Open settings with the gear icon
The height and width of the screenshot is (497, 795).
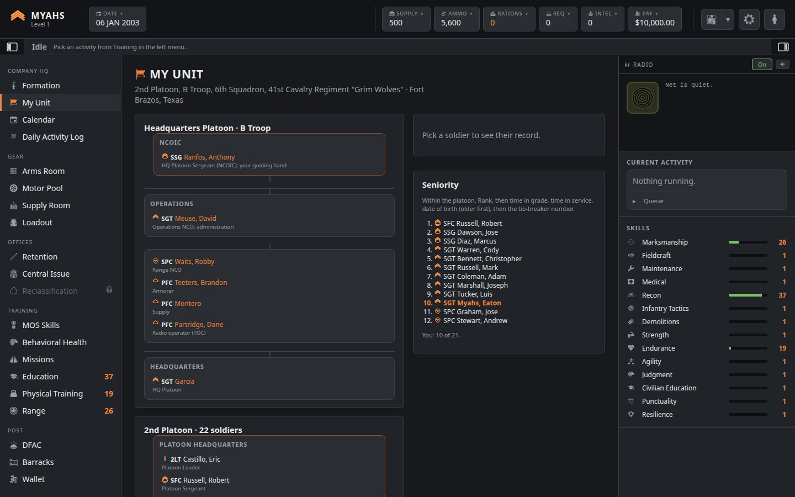[749, 19]
